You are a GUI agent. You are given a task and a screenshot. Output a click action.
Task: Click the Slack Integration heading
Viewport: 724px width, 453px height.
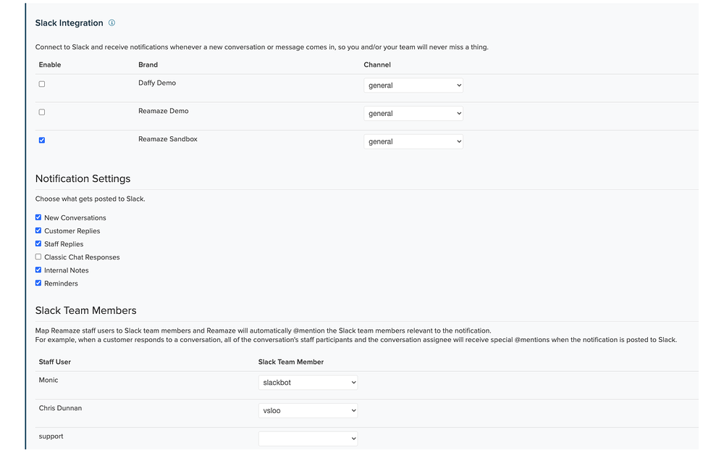[70, 23]
